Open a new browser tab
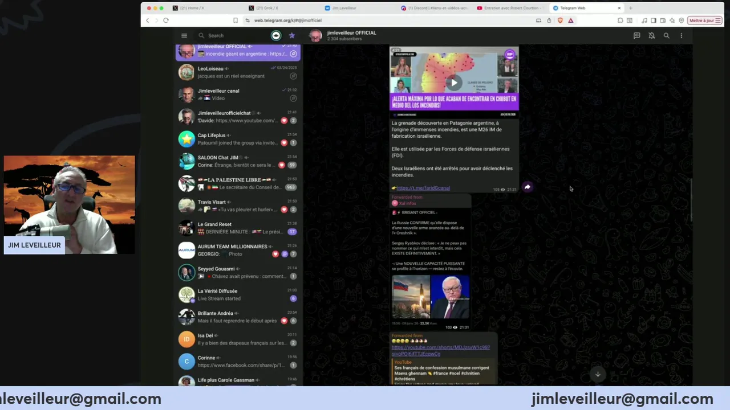The image size is (730, 410). [630, 8]
